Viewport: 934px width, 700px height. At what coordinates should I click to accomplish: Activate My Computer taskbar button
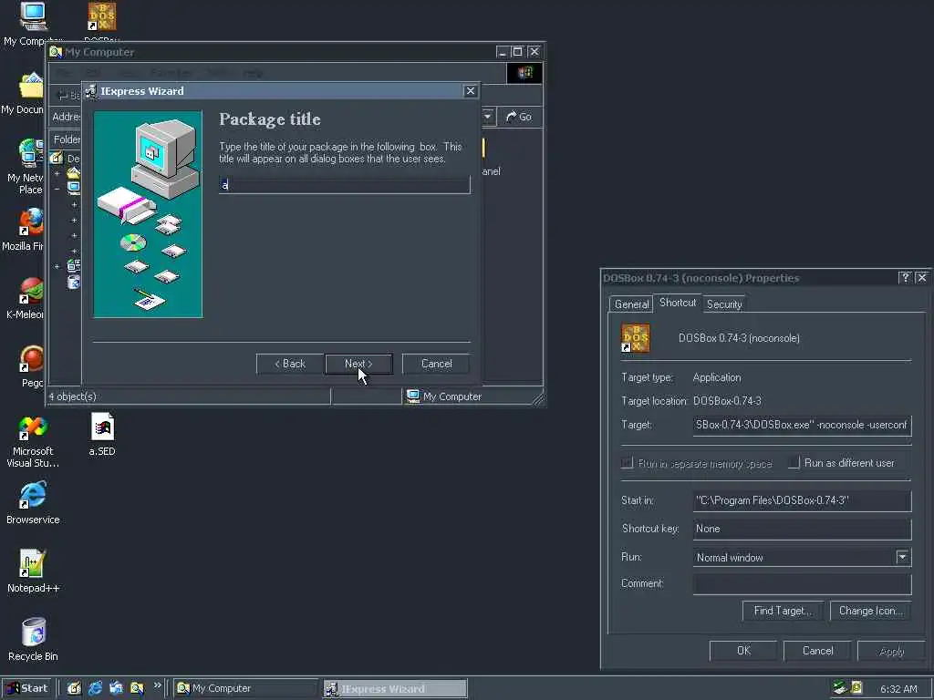pyautogui.click(x=245, y=688)
